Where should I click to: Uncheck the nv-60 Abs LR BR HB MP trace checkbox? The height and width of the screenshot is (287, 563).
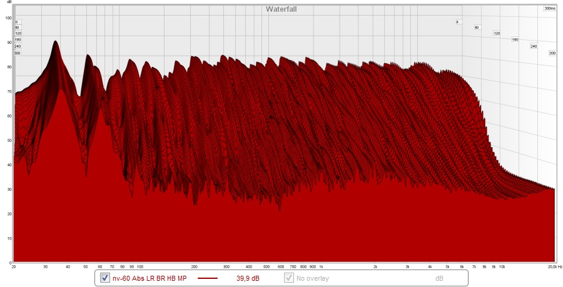point(105,278)
